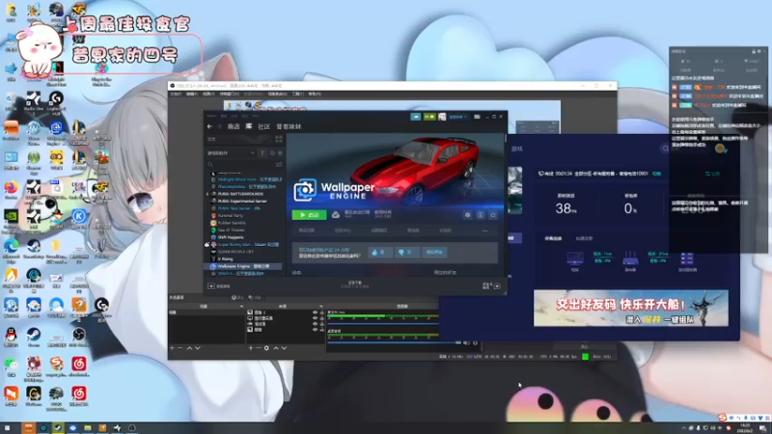Move selected OBS source down with arrow
The width and height of the screenshot is (772, 434).
[284, 348]
